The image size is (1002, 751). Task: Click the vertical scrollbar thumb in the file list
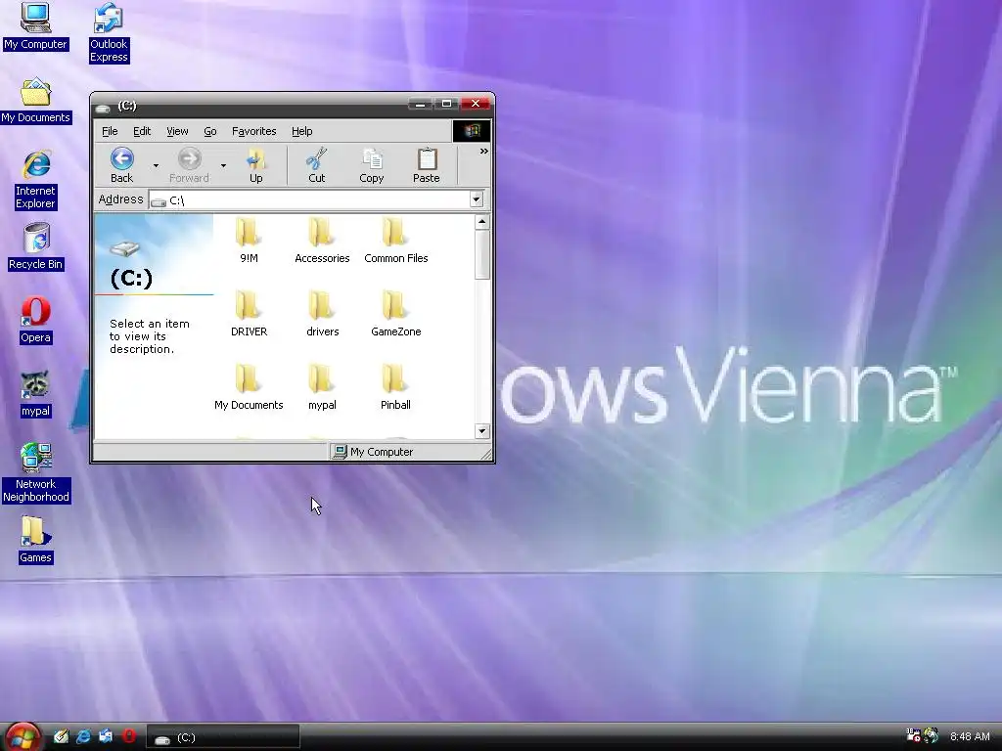tap(482, 255)
